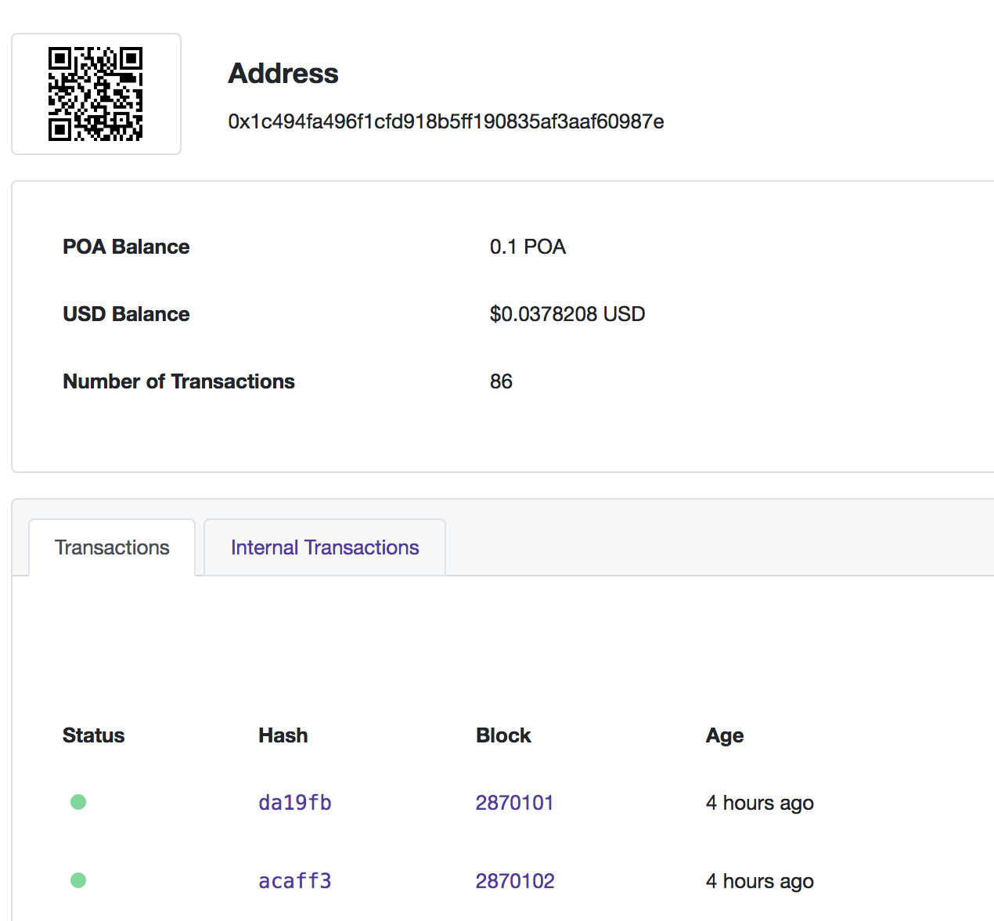Open transaction hash da19fb
994x921 pixels.
295,803
